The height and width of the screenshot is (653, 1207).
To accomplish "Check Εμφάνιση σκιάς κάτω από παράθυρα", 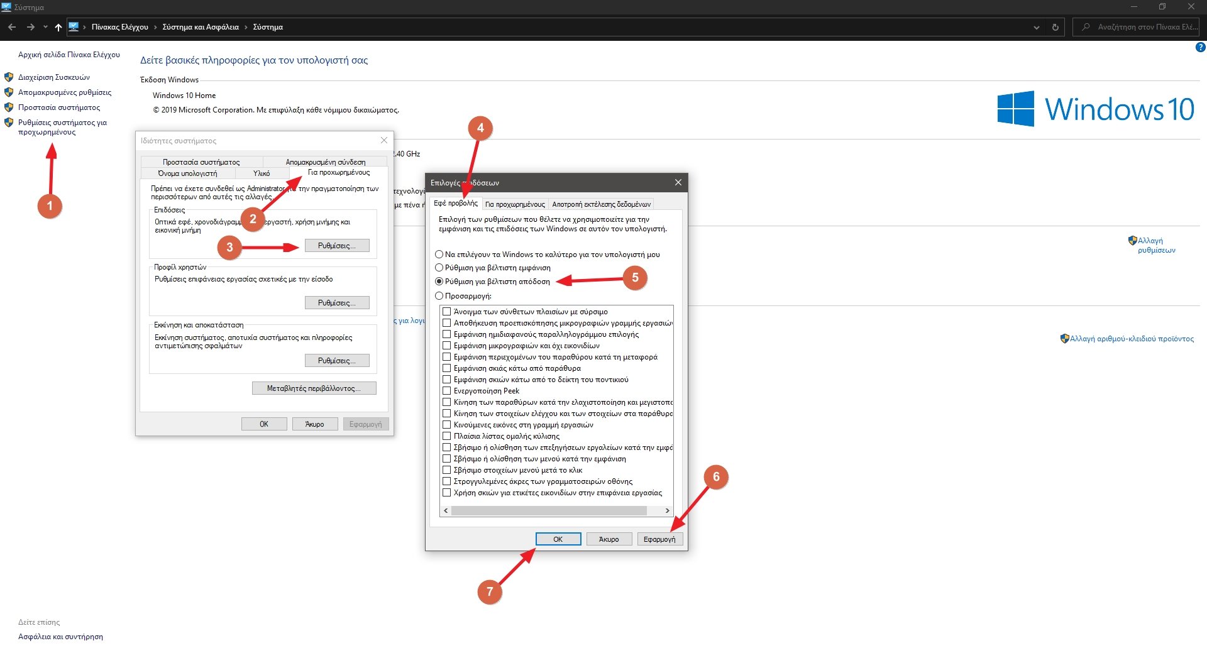I will 447,368.
